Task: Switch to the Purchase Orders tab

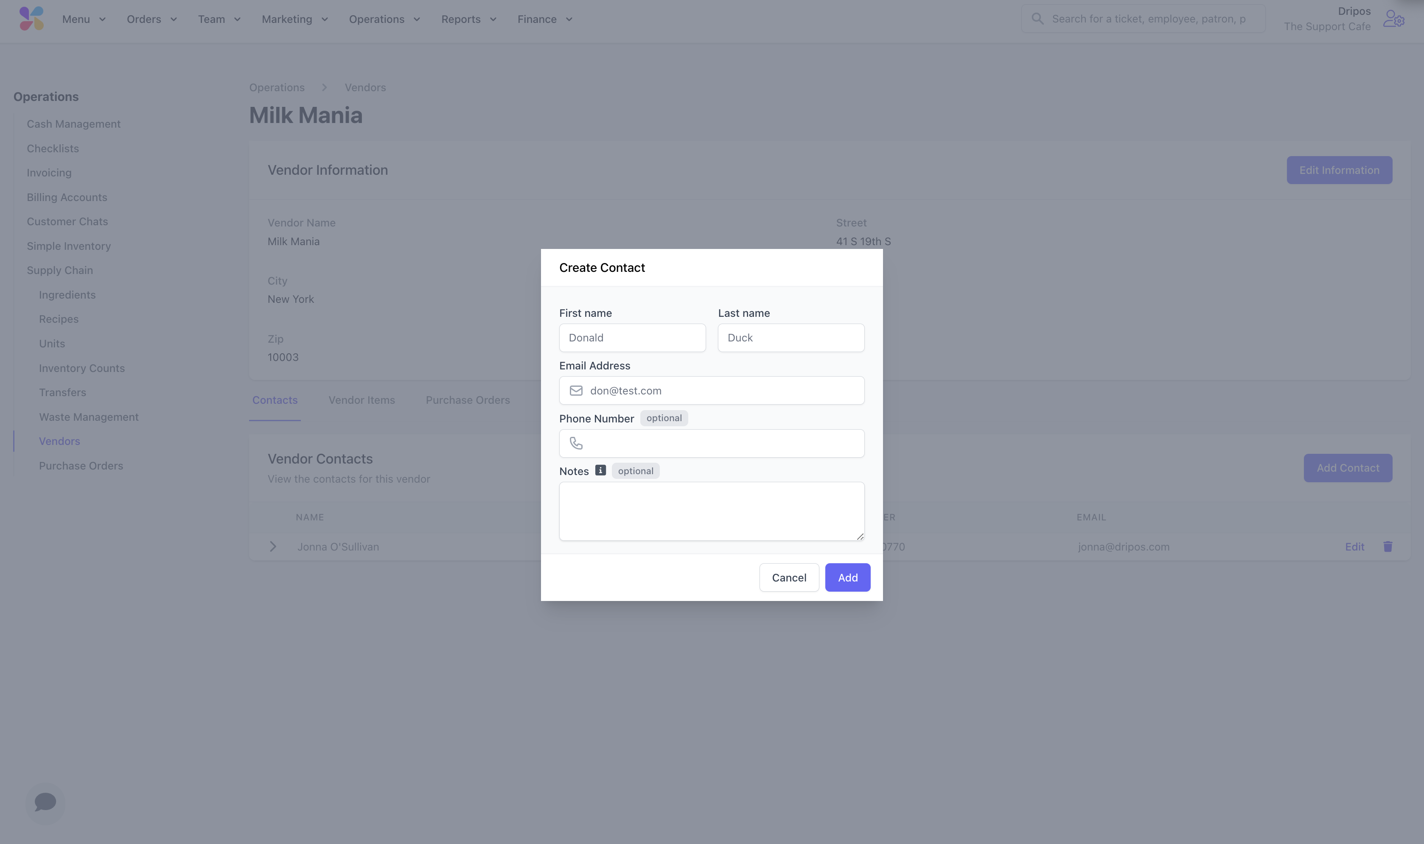Action: [468, 400]
